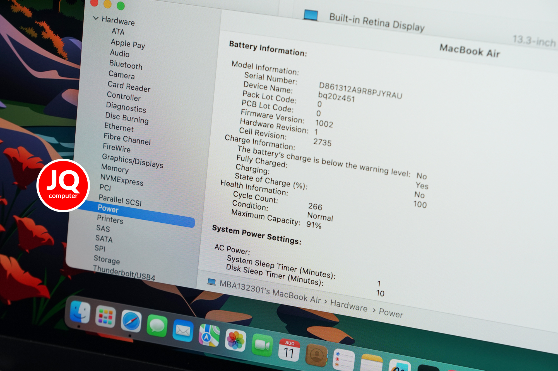Select the highlighted Power item
Viewport: 558px width, 371px height.
click(x=136, y=214)
